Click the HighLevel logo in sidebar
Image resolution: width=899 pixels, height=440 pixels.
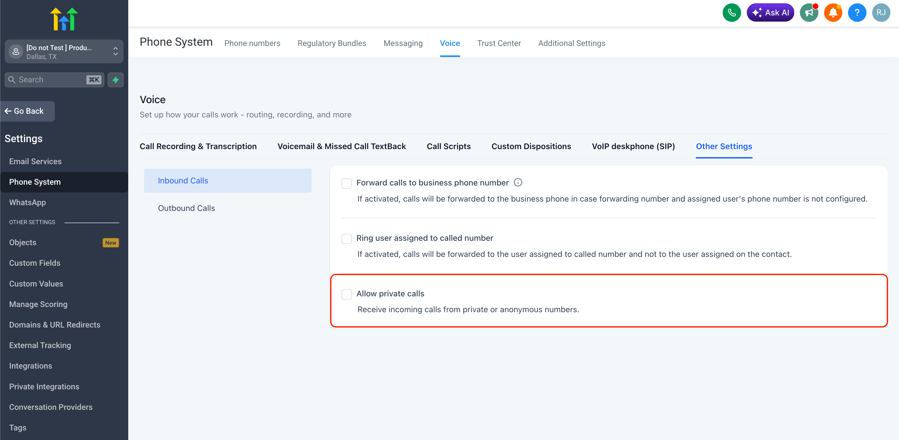(x=64, y=19)
